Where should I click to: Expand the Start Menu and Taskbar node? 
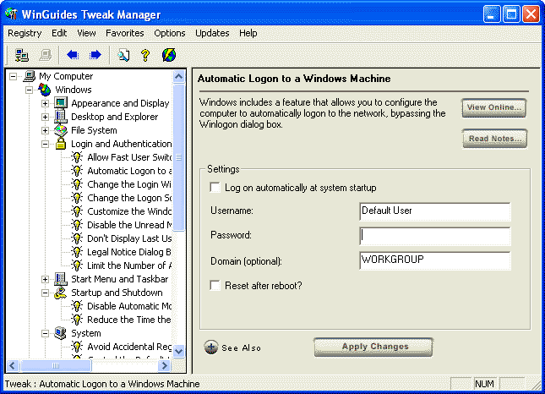(x=45, y=279)
